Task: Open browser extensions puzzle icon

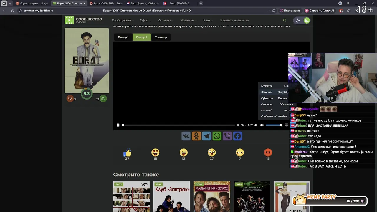Action: click(x=349, y=11)
